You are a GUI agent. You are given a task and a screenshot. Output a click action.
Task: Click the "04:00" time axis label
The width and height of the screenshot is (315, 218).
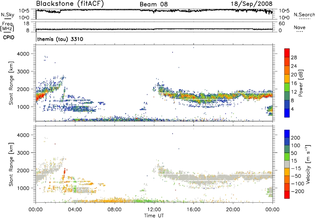pyautogui.click(x=75, y=210)
